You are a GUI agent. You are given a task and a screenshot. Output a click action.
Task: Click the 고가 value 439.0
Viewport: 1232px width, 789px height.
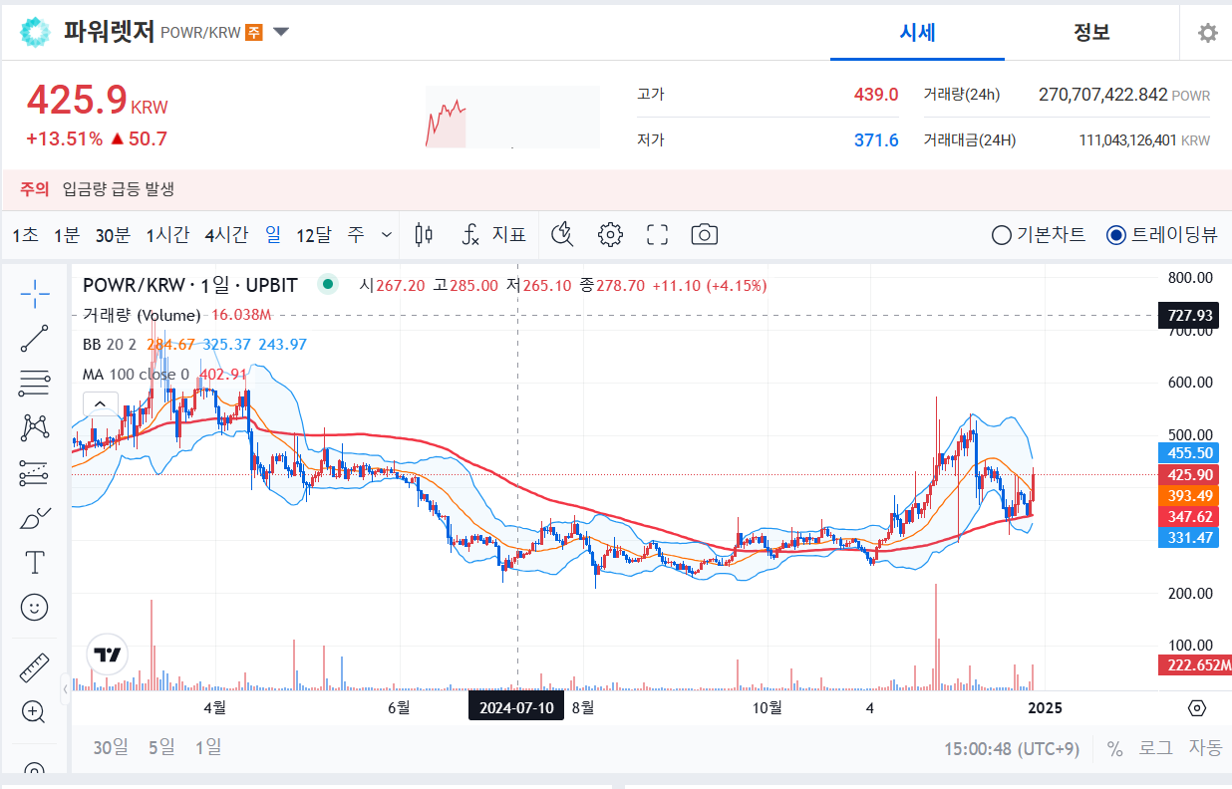coord(876,95)
